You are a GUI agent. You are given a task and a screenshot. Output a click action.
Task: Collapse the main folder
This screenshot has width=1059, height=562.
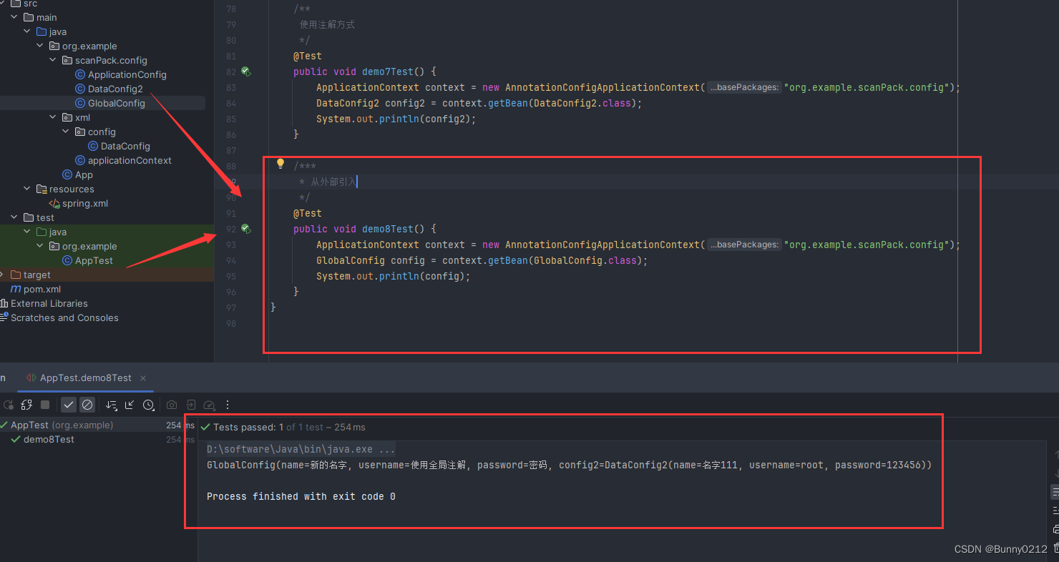coord(14,17)
